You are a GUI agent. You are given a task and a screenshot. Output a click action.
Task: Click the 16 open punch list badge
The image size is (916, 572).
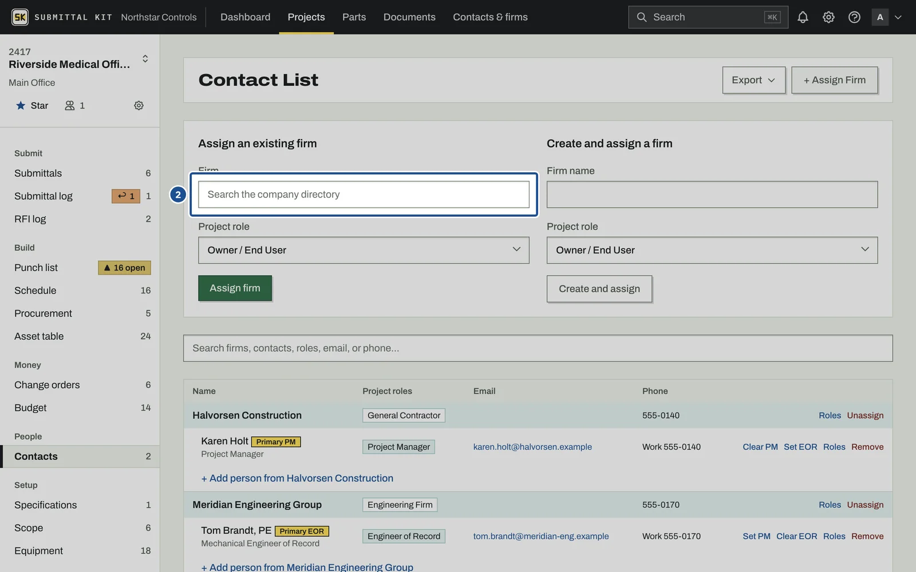124,268
